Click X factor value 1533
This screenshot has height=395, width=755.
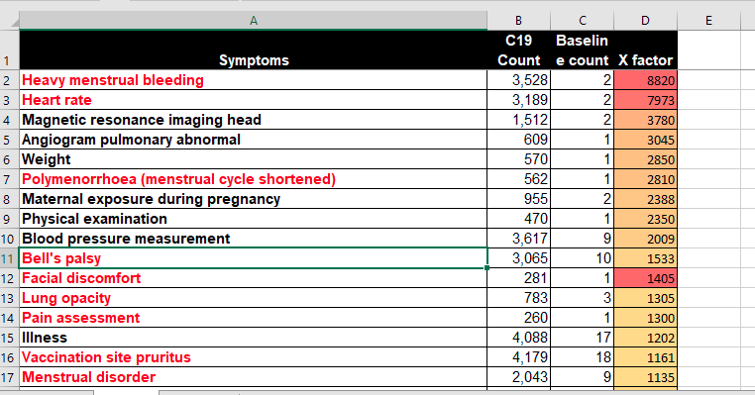click(645, 258)
